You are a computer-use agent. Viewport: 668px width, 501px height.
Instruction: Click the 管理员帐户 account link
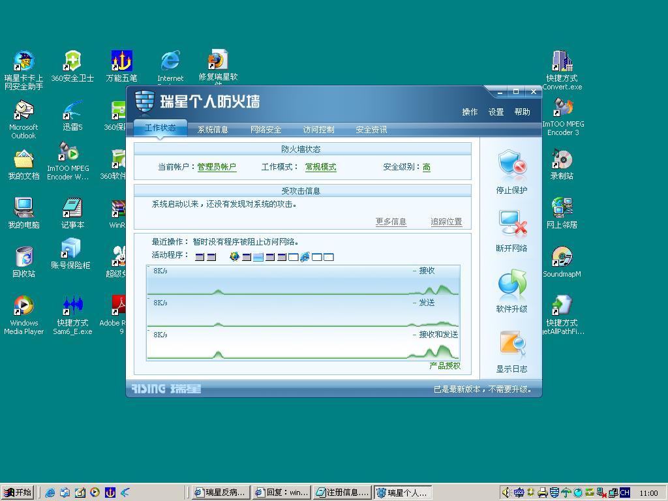pyautogui.click(x=217, y=167)
